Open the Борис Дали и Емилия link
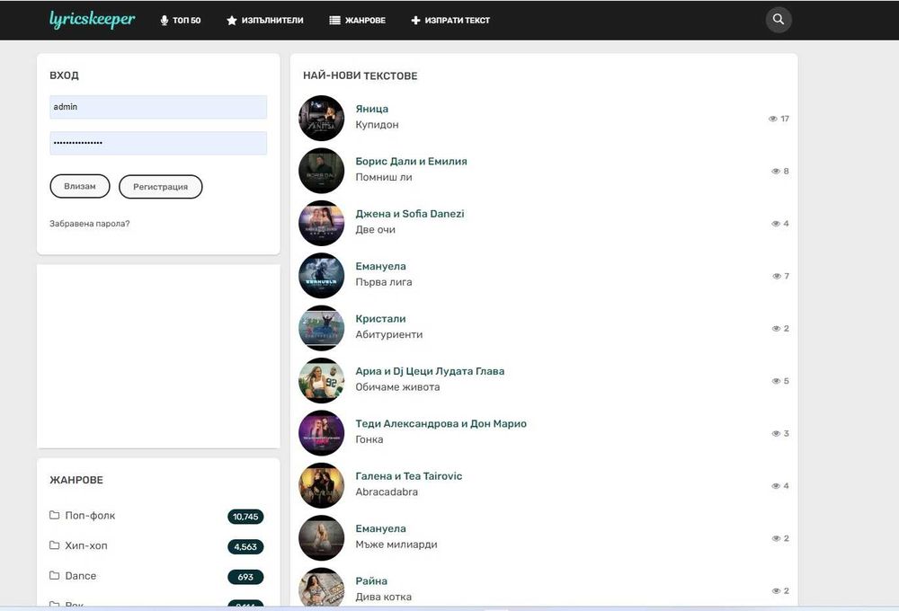899x611 pixels. click(411, 162)
